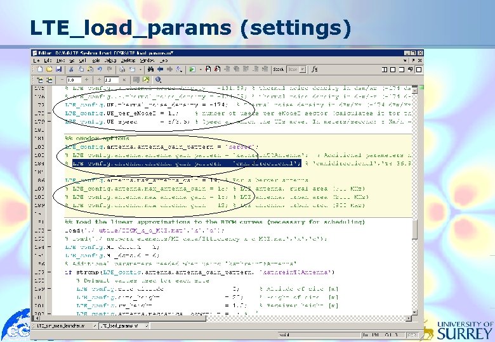Image resolution: width=495 pixels, height=342 pixels.
Task: Click the horizontal scrollbar right arrow
Action: pos(408,319)
